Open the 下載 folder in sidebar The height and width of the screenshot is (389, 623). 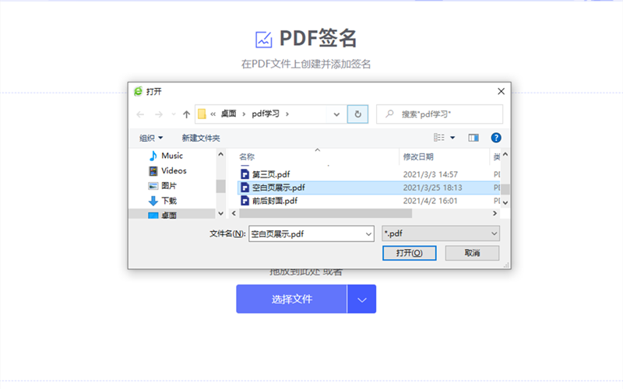[168, 201]
